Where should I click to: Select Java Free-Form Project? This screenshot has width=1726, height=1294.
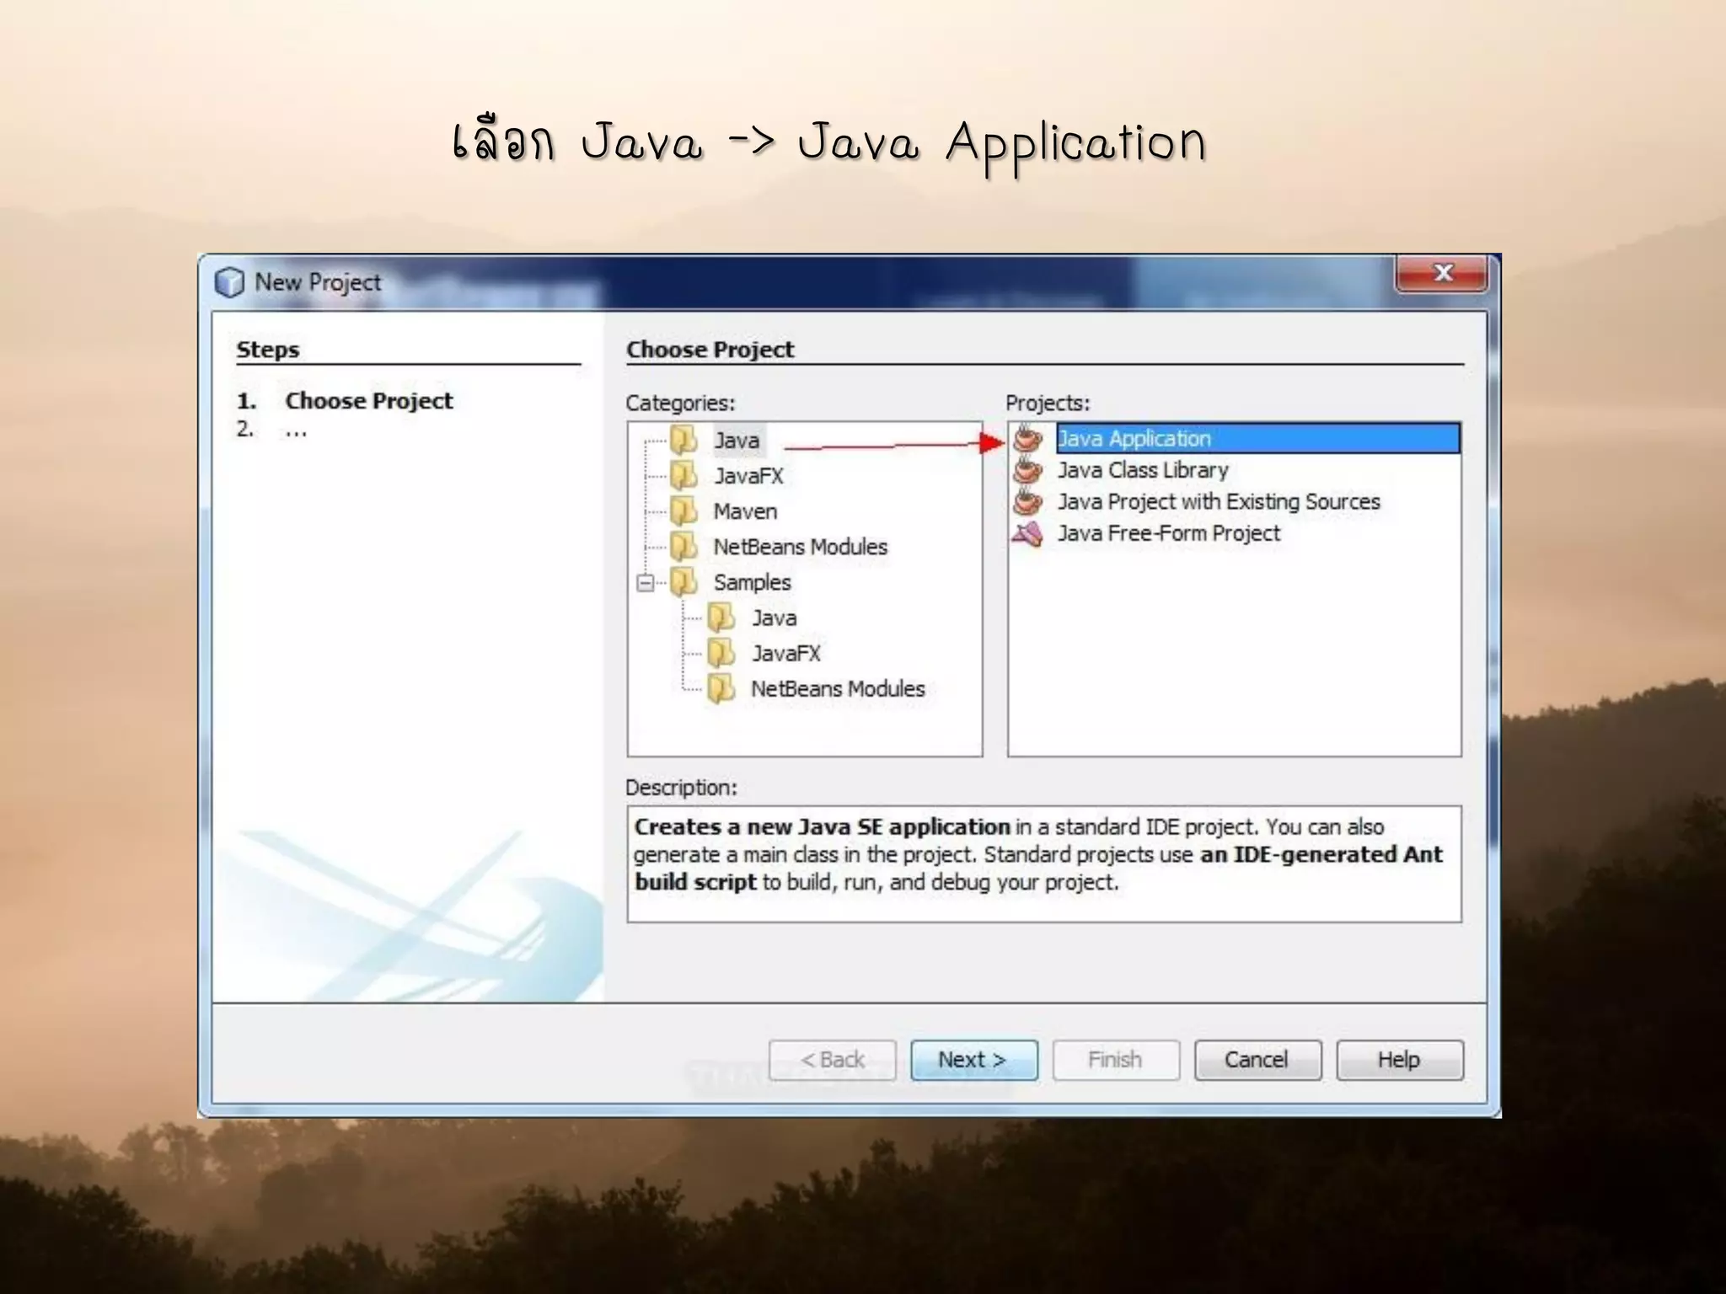[x=1168, y=533]
